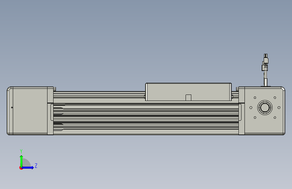
Task: Click the red X axis origin dot of the triad
Action: click(21, 168)
